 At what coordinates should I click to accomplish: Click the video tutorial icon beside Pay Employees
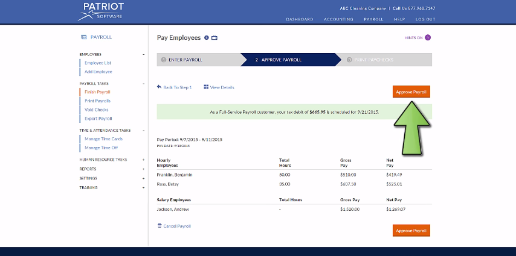click(x=214, y=38)
